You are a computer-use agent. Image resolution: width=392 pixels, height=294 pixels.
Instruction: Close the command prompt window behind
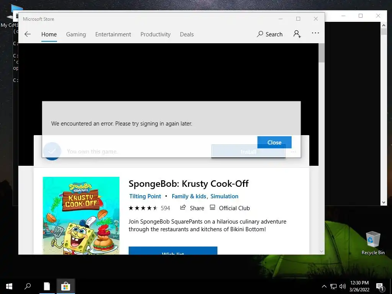pos(378,16)
